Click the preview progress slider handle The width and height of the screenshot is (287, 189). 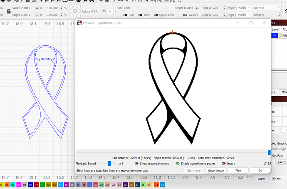269,152
